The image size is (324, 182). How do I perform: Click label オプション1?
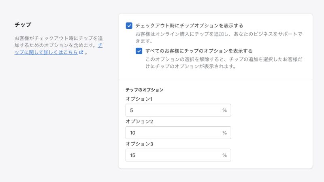139,99
